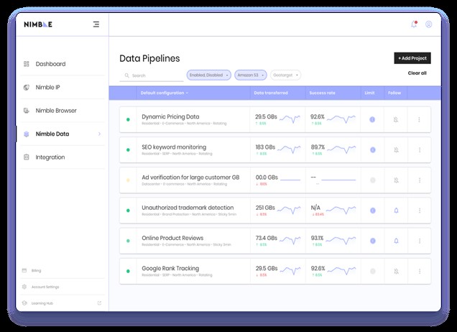Open more options for Unauthorized trademark detection
The height and width of the screenshot is (332, 457).
(x=420, y=211)
